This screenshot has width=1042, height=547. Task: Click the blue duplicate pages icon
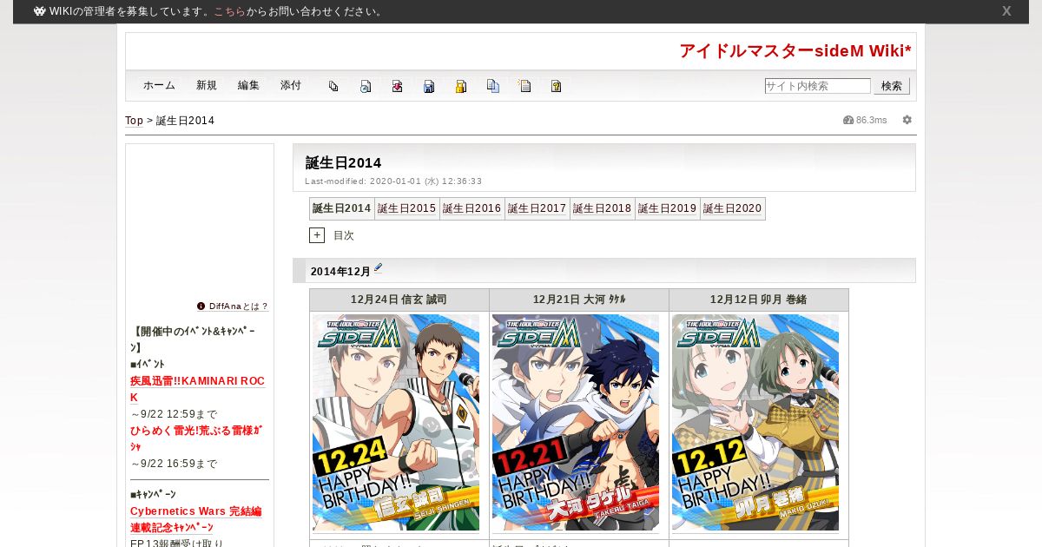493,86
